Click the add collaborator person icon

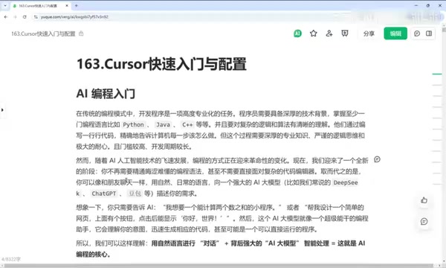coord(329,33)
